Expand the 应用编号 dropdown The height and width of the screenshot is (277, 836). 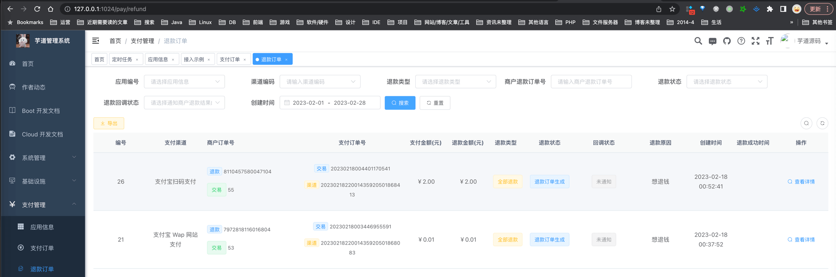(x=184, y=82)
